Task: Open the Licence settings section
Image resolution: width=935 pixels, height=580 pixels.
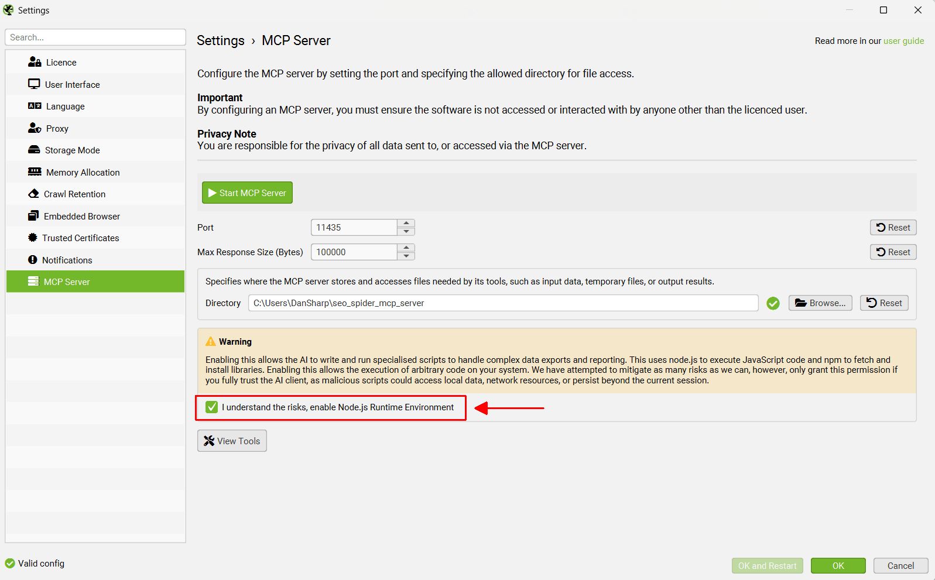Action: 95,62
